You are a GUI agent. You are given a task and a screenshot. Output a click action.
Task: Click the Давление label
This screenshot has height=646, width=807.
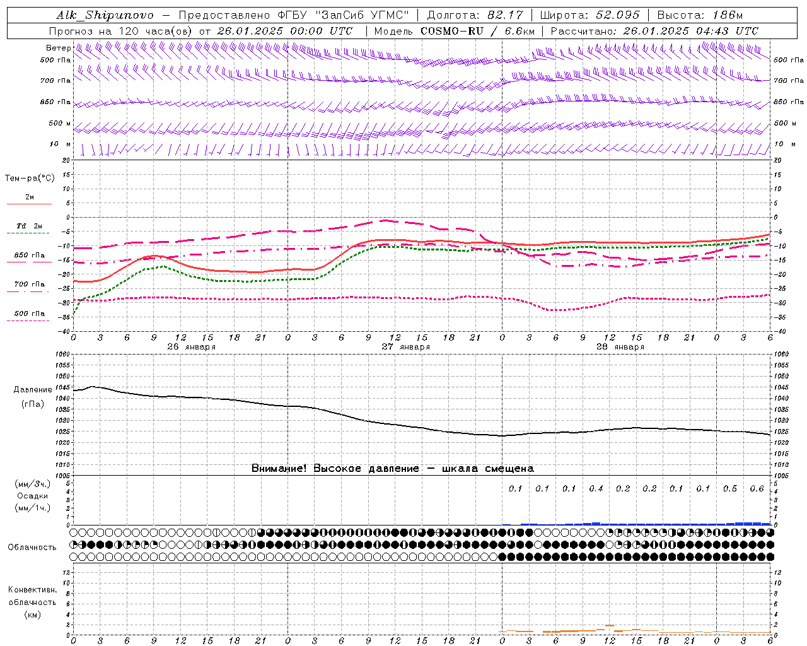33,390
